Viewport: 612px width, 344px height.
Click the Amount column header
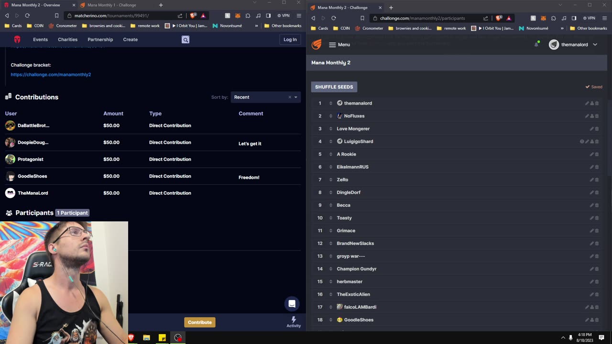pyautogui.click(x=113, y=114)
